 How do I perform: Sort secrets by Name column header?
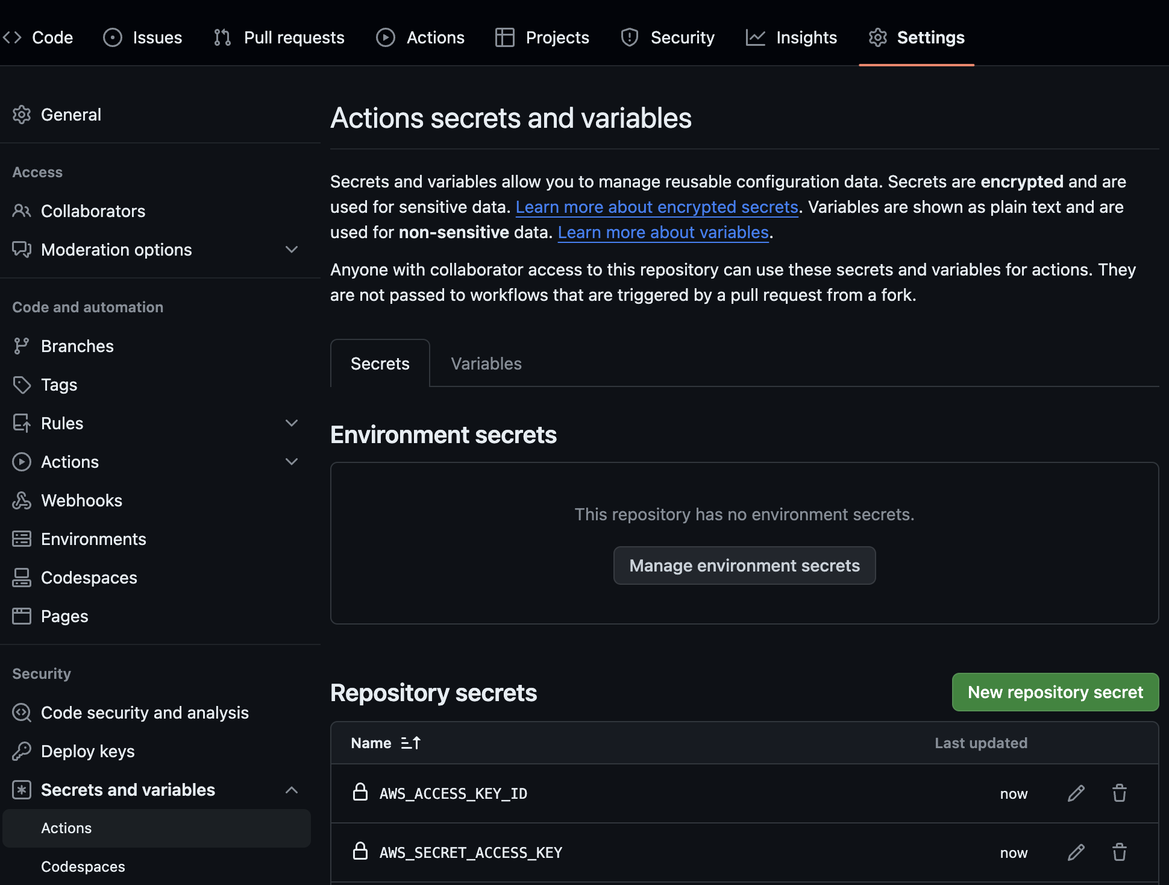tap(371, 743)
